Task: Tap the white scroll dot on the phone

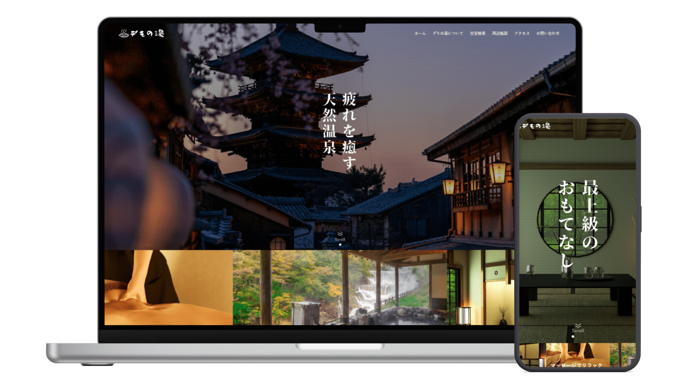Action: pos(573,337)
